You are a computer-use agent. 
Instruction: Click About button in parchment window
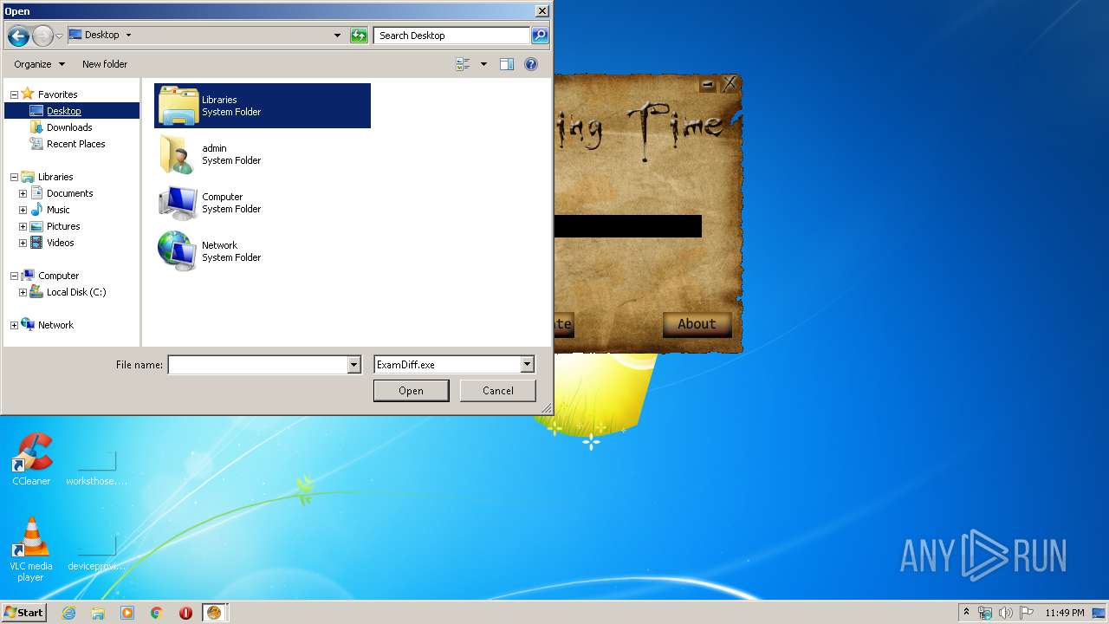[x=697, y=324]
